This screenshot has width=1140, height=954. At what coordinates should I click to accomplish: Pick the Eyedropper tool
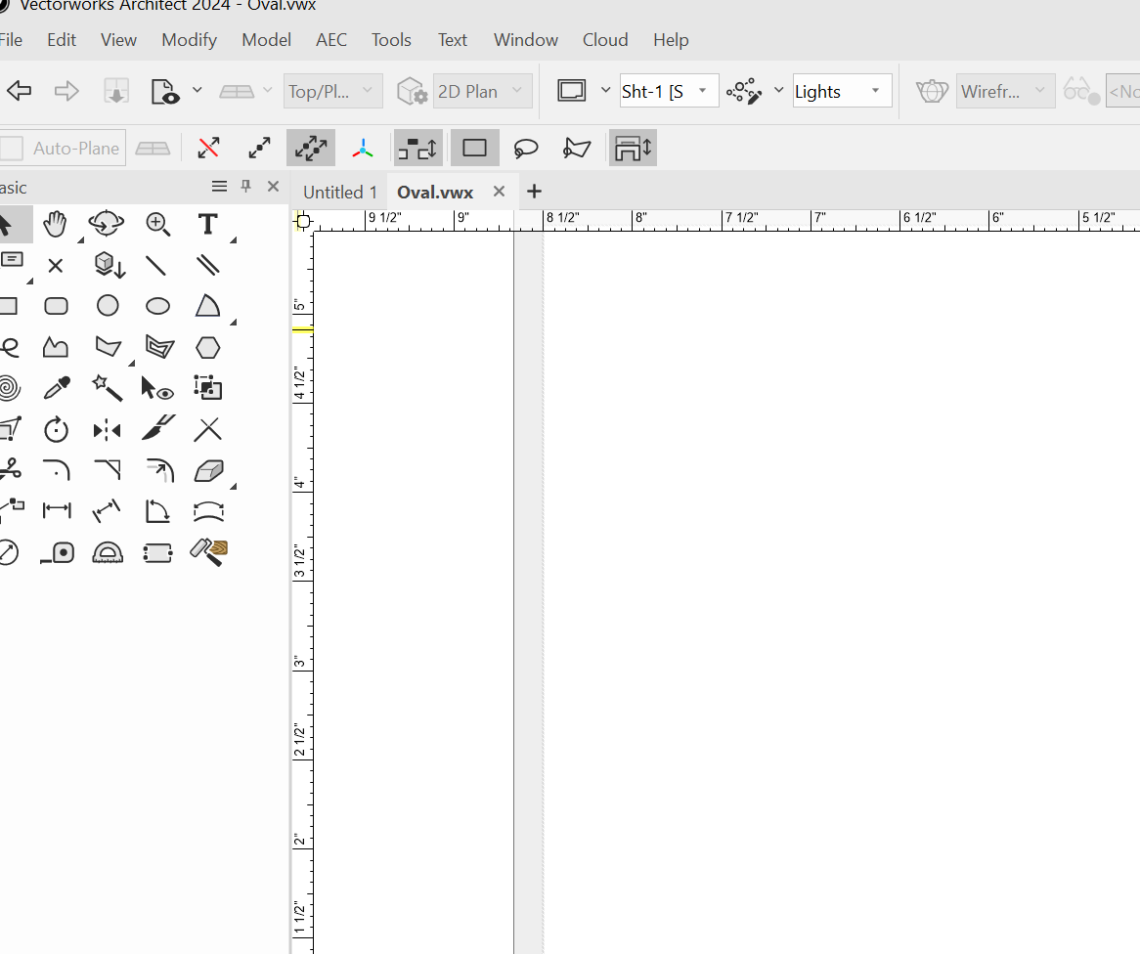tap(57, 388)
